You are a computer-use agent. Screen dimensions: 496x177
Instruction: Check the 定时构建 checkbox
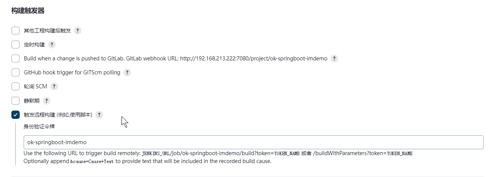point(16,45)
